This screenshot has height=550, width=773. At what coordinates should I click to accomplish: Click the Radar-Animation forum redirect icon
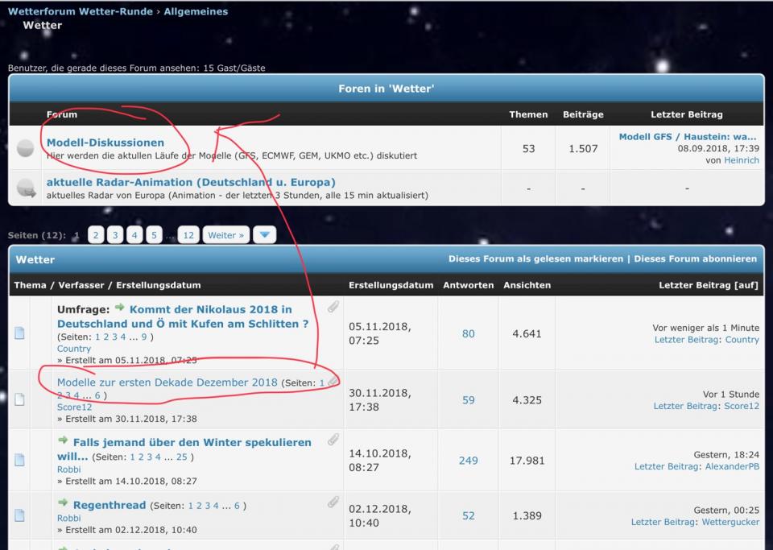point(25,188)
